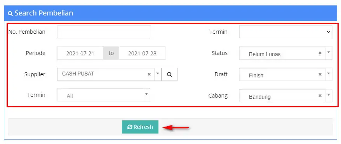Click the supplier search magnifier icon
The width and height of the screenshot is (341, 144).
coord(169,74)
